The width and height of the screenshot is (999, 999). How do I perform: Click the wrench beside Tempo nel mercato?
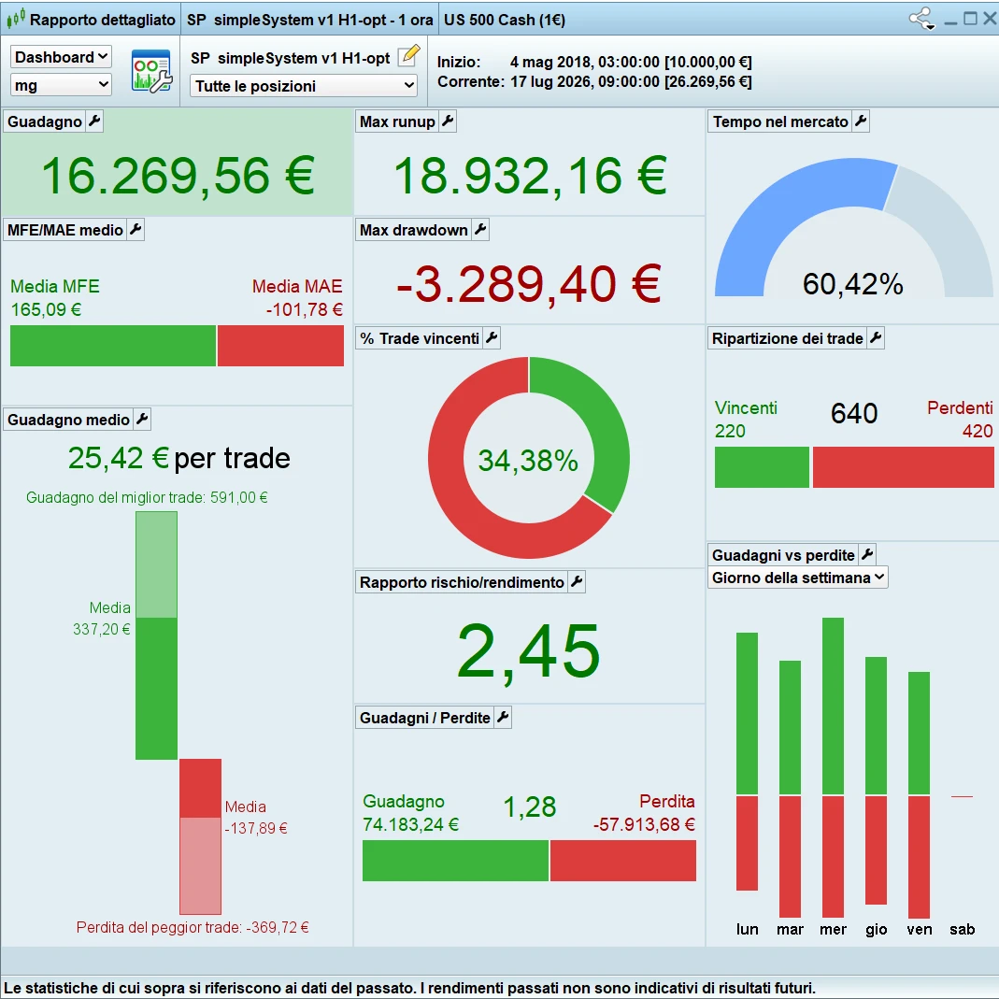click(x=861, y=121)
